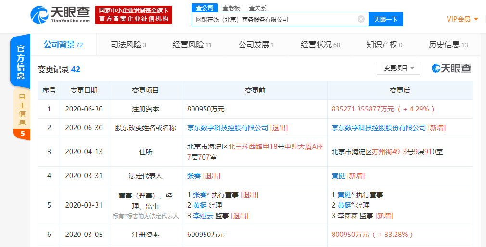Image resolution: width=486 pixels, height=247 pixels.
Task: Open 黄挺 executive director link after change
Action: click(344, 195)
